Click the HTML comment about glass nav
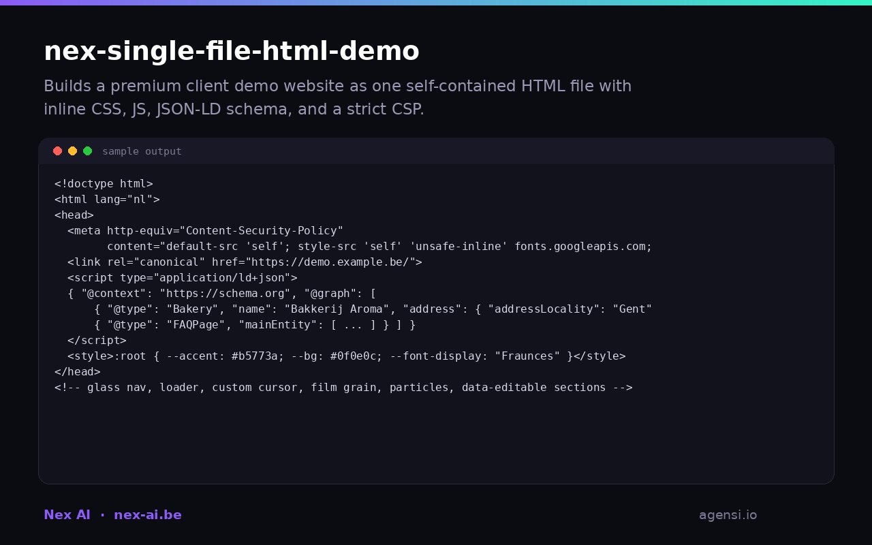 (x=343, y=388)
